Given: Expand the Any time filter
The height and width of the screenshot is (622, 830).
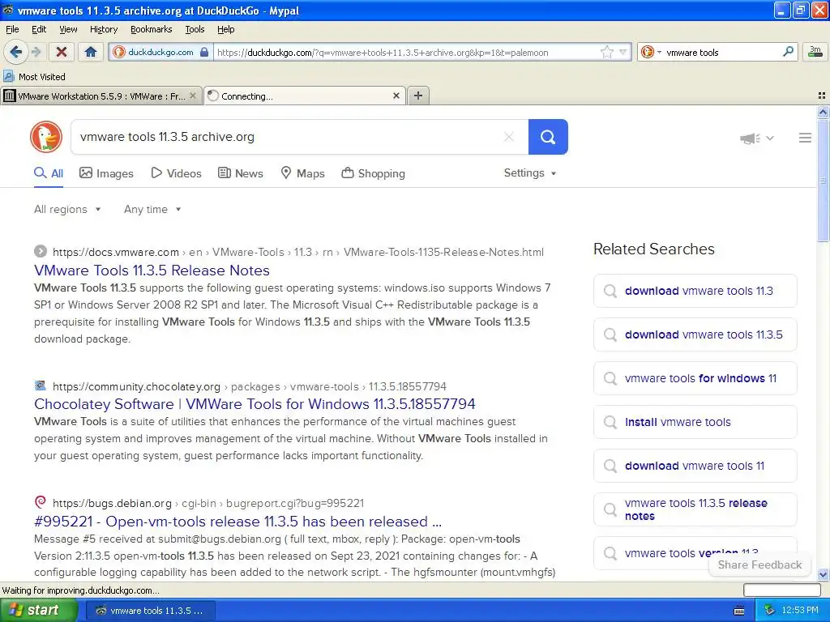Looking at the screenshot, I should [x=152, y=210].
